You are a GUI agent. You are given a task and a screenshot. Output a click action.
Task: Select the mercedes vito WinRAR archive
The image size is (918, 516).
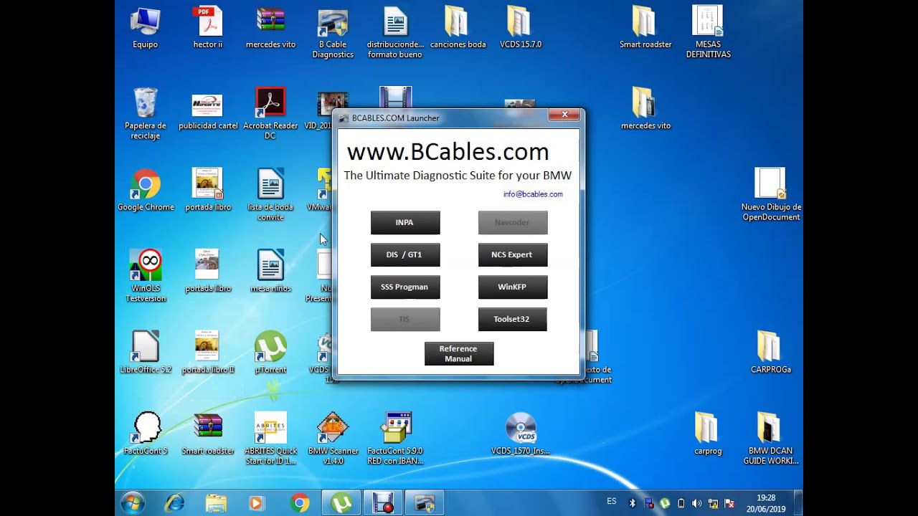(270, 29)
